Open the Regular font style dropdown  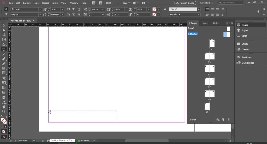pos(40,15)
